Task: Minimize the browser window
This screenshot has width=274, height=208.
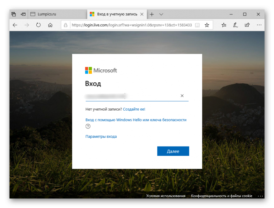Action: 231,14
